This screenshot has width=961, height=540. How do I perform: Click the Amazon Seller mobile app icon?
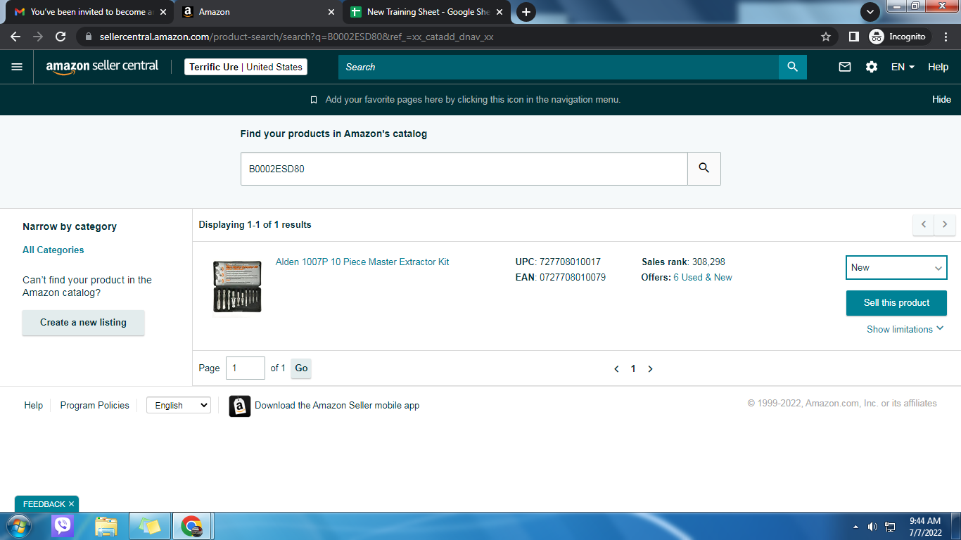pyautogui.click(x=240, y=406)
